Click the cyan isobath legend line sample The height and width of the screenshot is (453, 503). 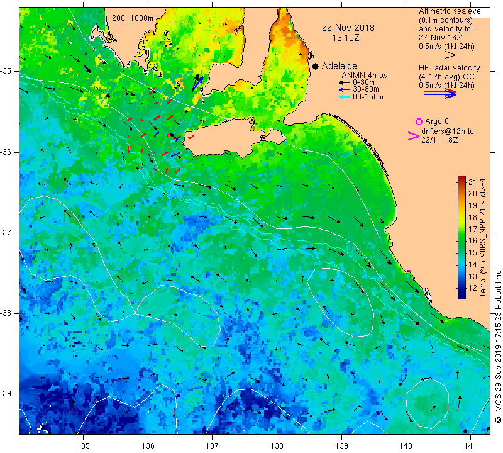(x=121, y=25)
